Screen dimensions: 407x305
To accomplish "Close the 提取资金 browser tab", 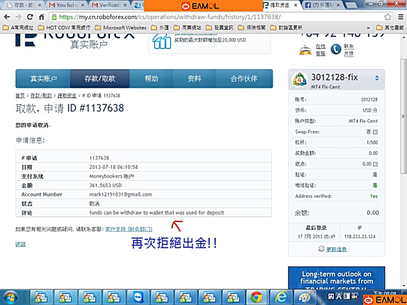I will click(296, 5).
